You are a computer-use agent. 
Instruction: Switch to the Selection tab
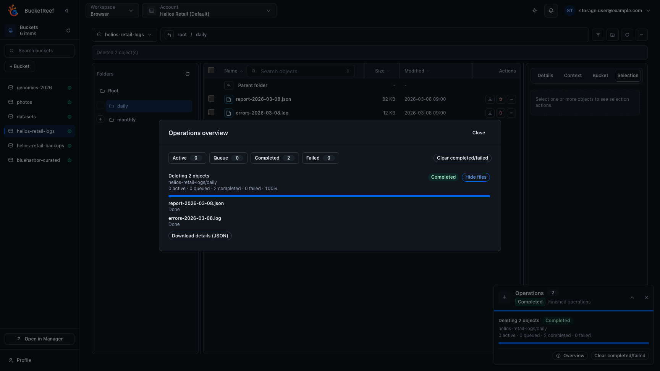628,76
